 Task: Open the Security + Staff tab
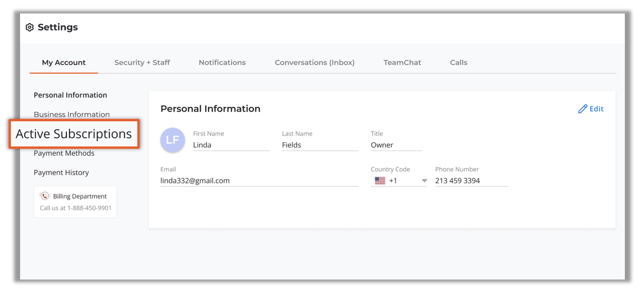click(142, 62)
